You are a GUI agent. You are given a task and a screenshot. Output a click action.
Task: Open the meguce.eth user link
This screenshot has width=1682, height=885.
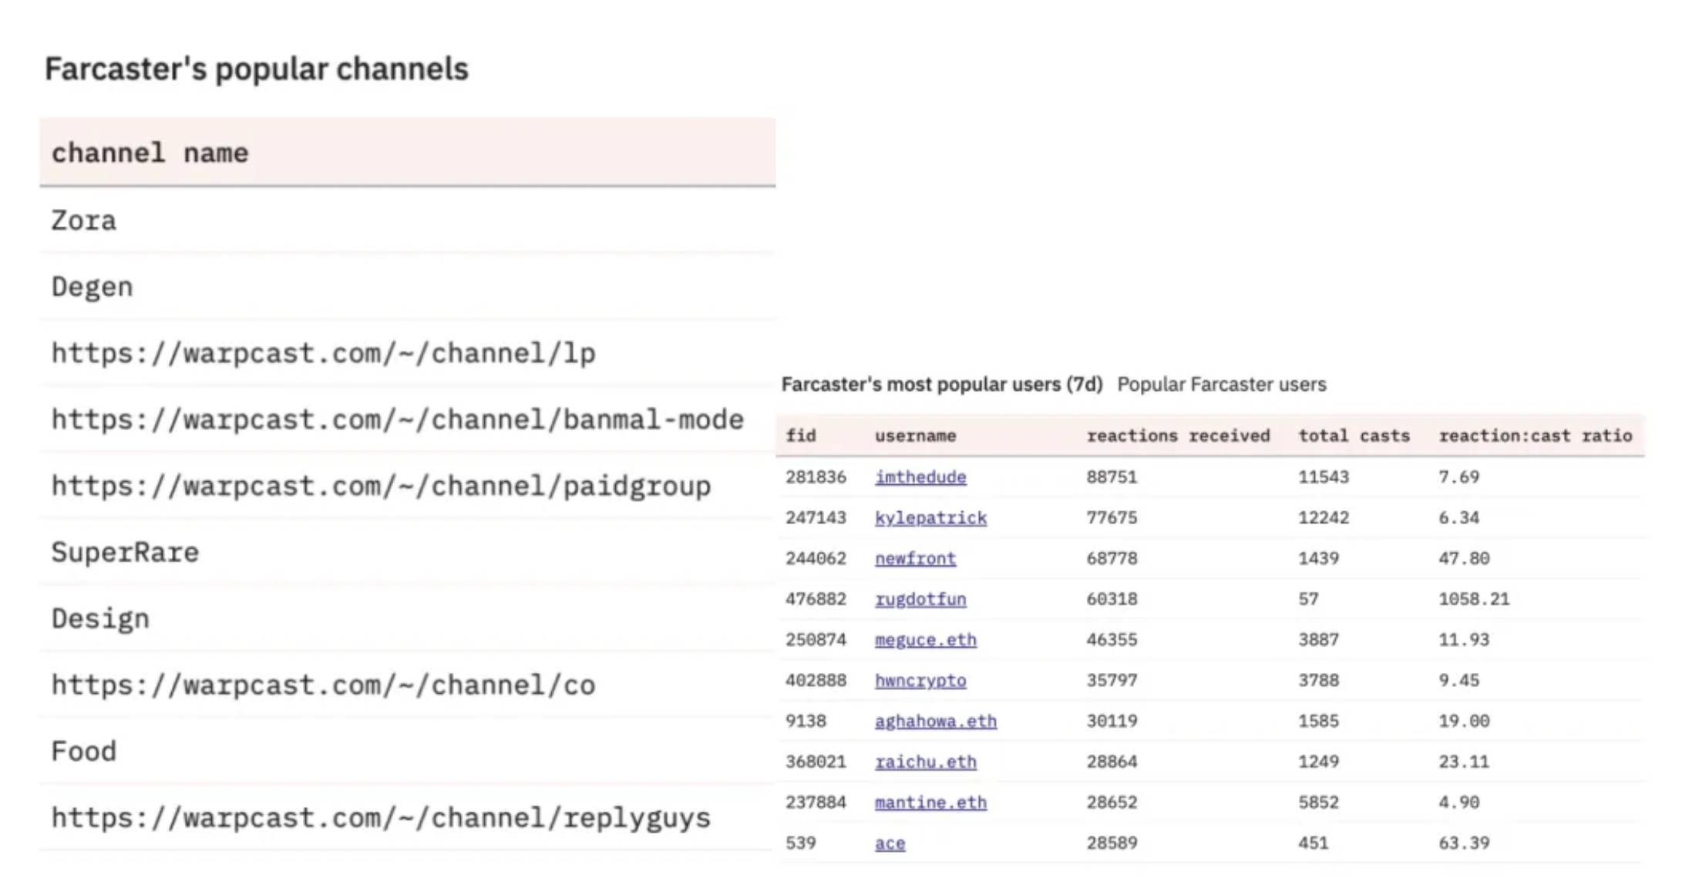[x=925, y=640]
